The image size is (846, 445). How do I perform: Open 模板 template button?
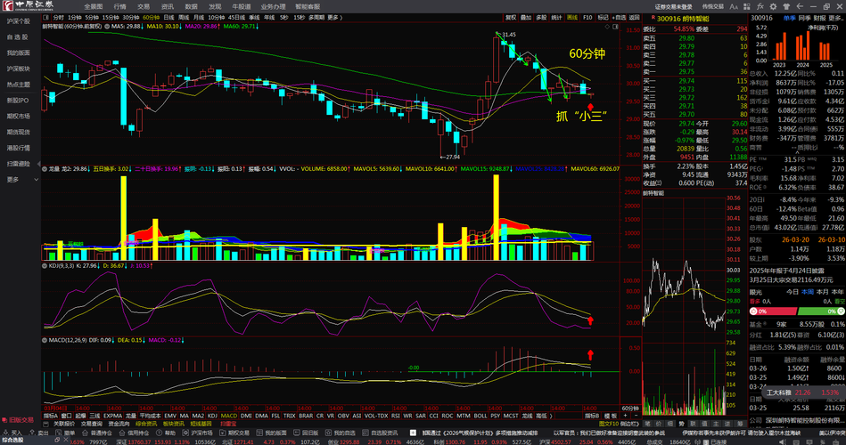click(x=610, y=416)
